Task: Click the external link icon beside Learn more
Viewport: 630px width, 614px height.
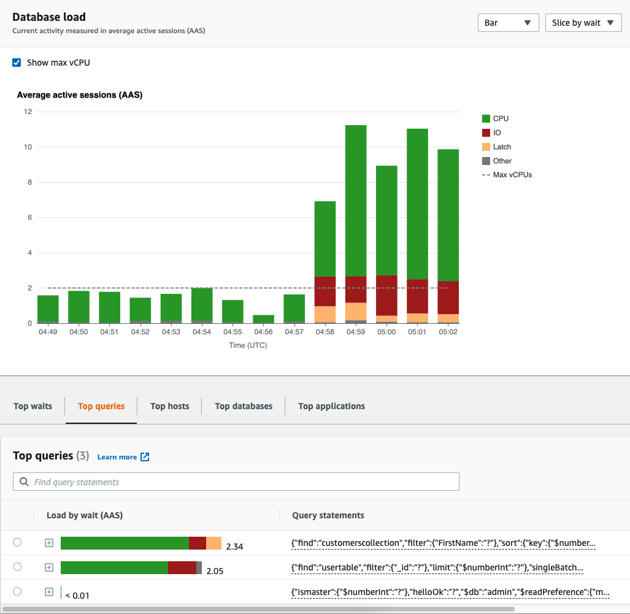Action: click(x=144, y=456)
